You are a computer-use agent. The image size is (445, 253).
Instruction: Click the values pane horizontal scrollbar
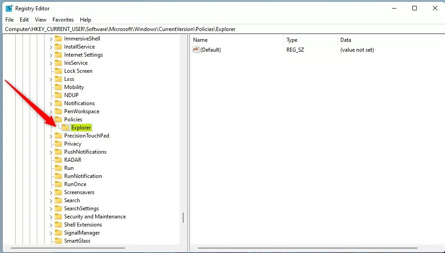(x=308, y=248)
